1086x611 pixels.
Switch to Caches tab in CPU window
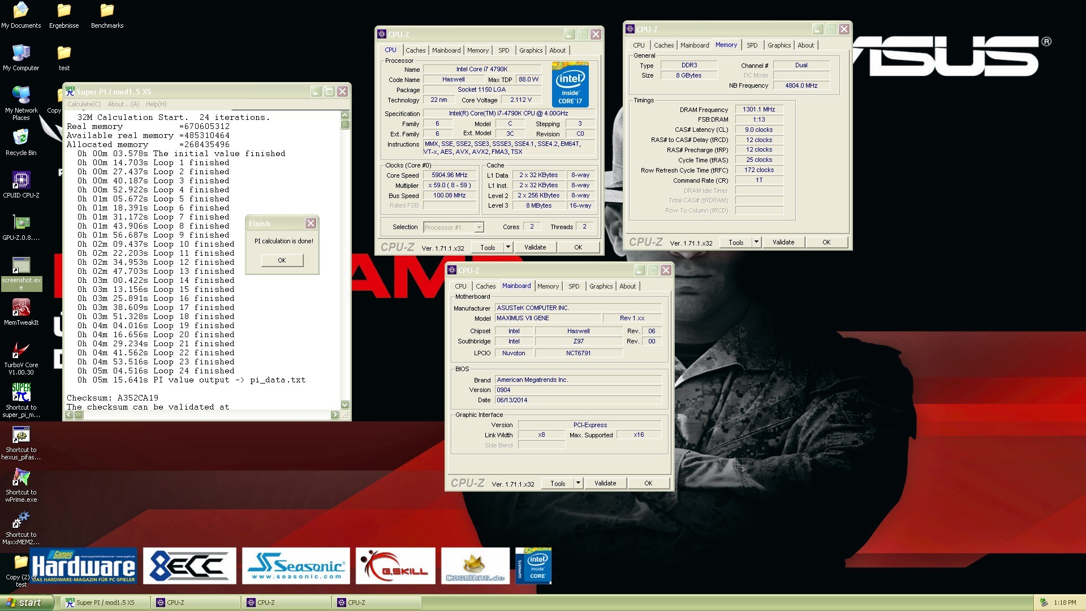[x=415, y=50]
